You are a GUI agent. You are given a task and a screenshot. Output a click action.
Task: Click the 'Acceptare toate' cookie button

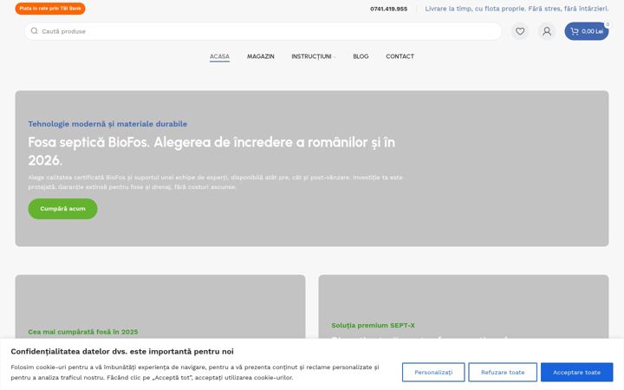coord(576,372)
